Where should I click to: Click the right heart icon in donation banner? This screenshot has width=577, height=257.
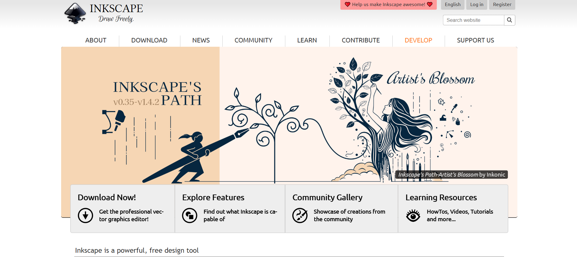pos(430,4)
